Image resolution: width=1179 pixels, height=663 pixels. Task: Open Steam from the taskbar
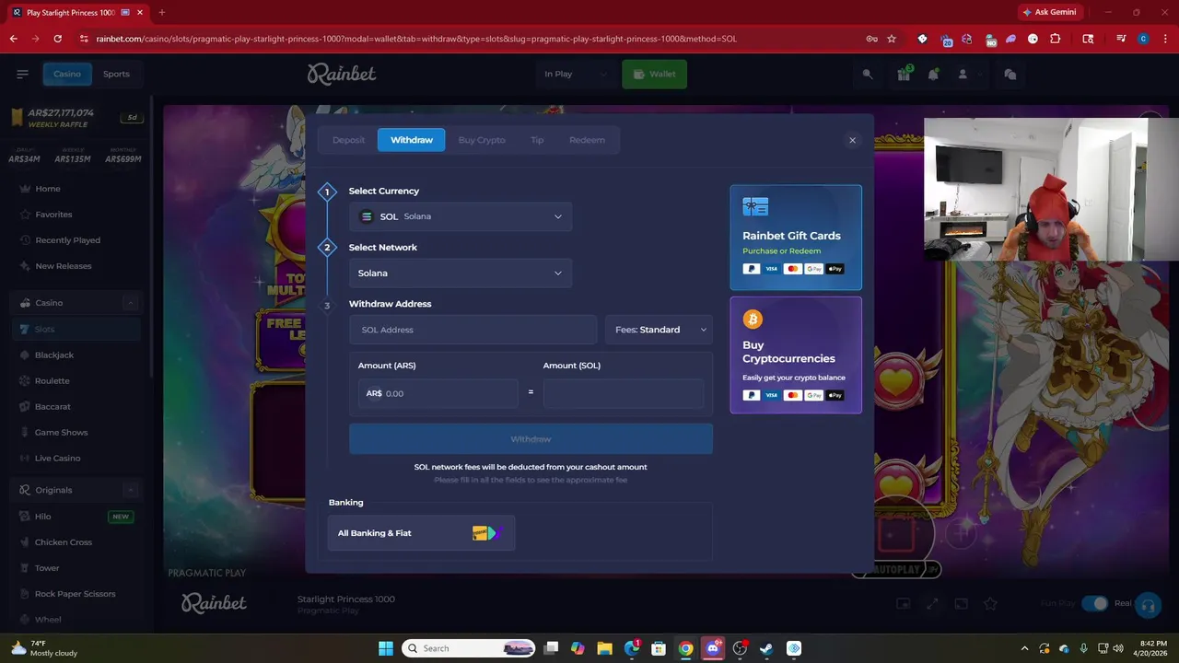(x=766, y=648)
